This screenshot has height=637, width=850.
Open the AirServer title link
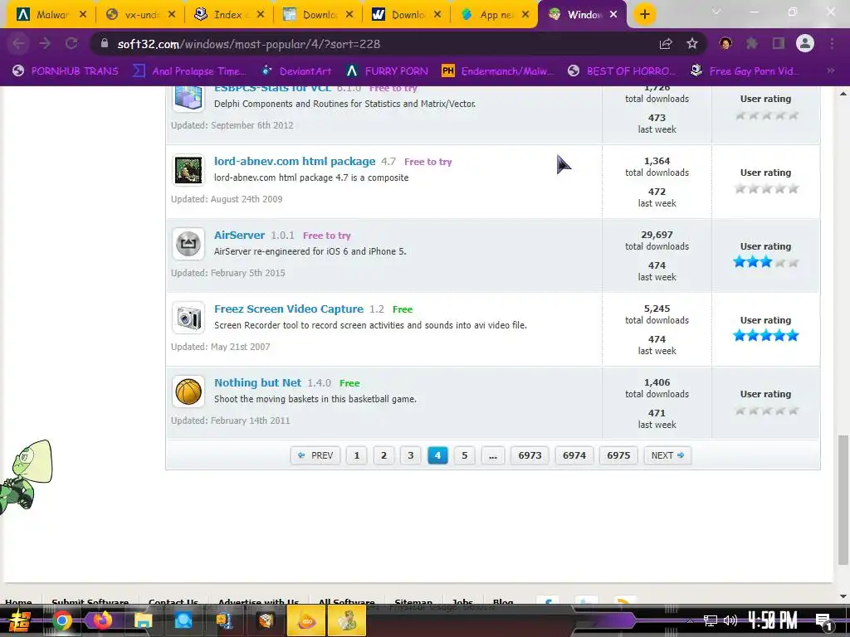(x=239, y=235)
